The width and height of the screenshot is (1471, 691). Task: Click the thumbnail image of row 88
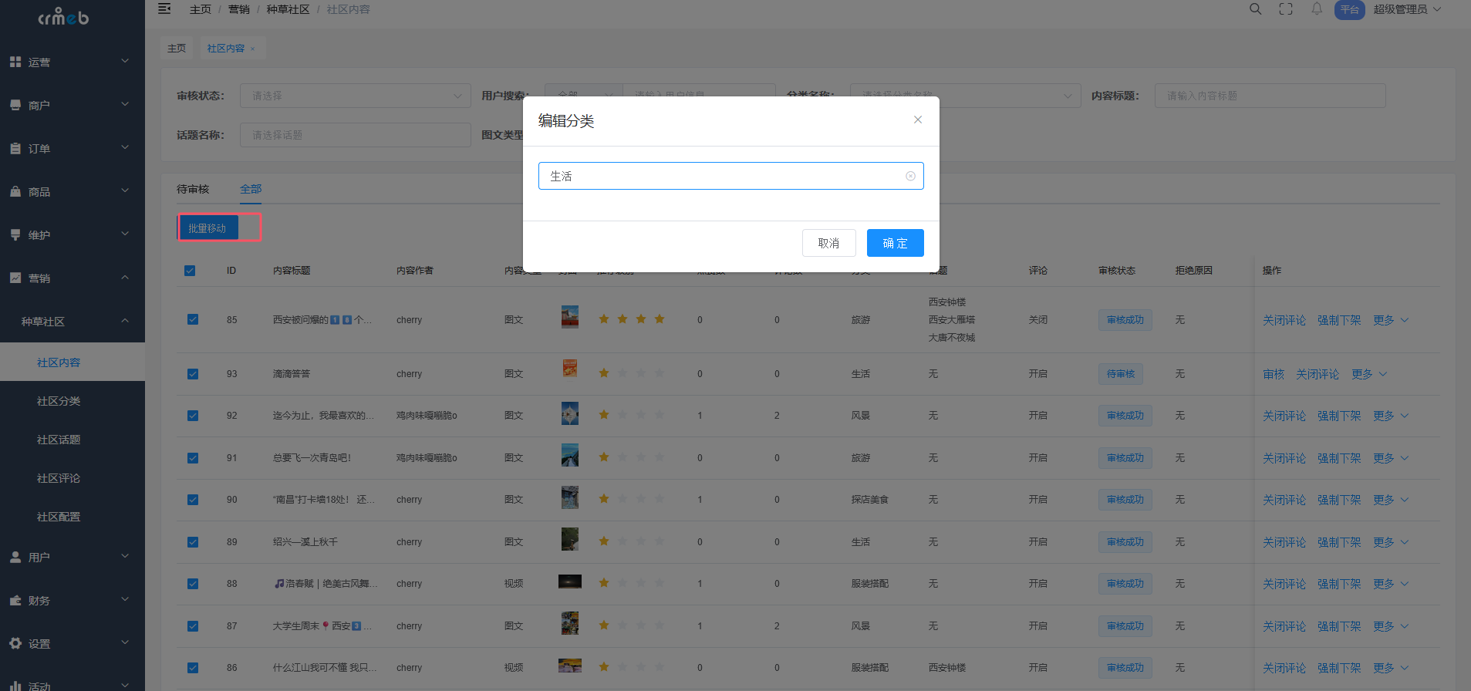click(x=570, y=581)
